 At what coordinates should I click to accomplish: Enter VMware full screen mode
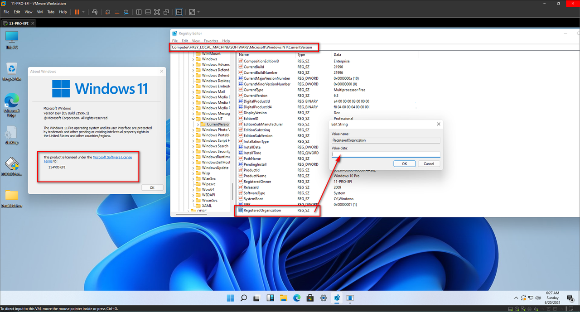tap(157, 12)
